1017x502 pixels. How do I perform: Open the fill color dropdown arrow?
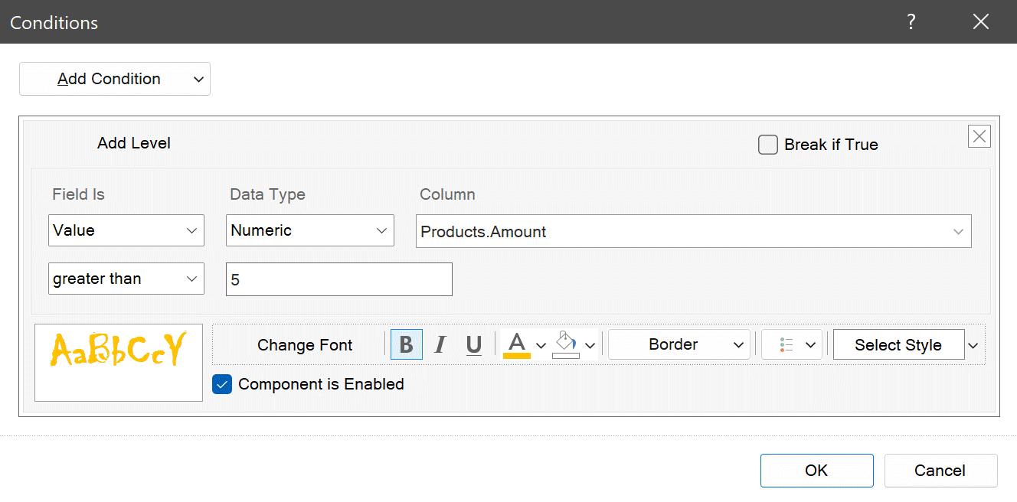coord(590,345)
